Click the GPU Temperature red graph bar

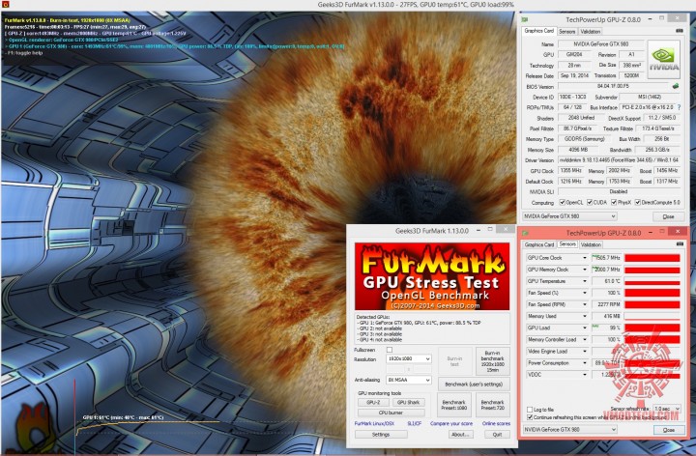(652, 281)
